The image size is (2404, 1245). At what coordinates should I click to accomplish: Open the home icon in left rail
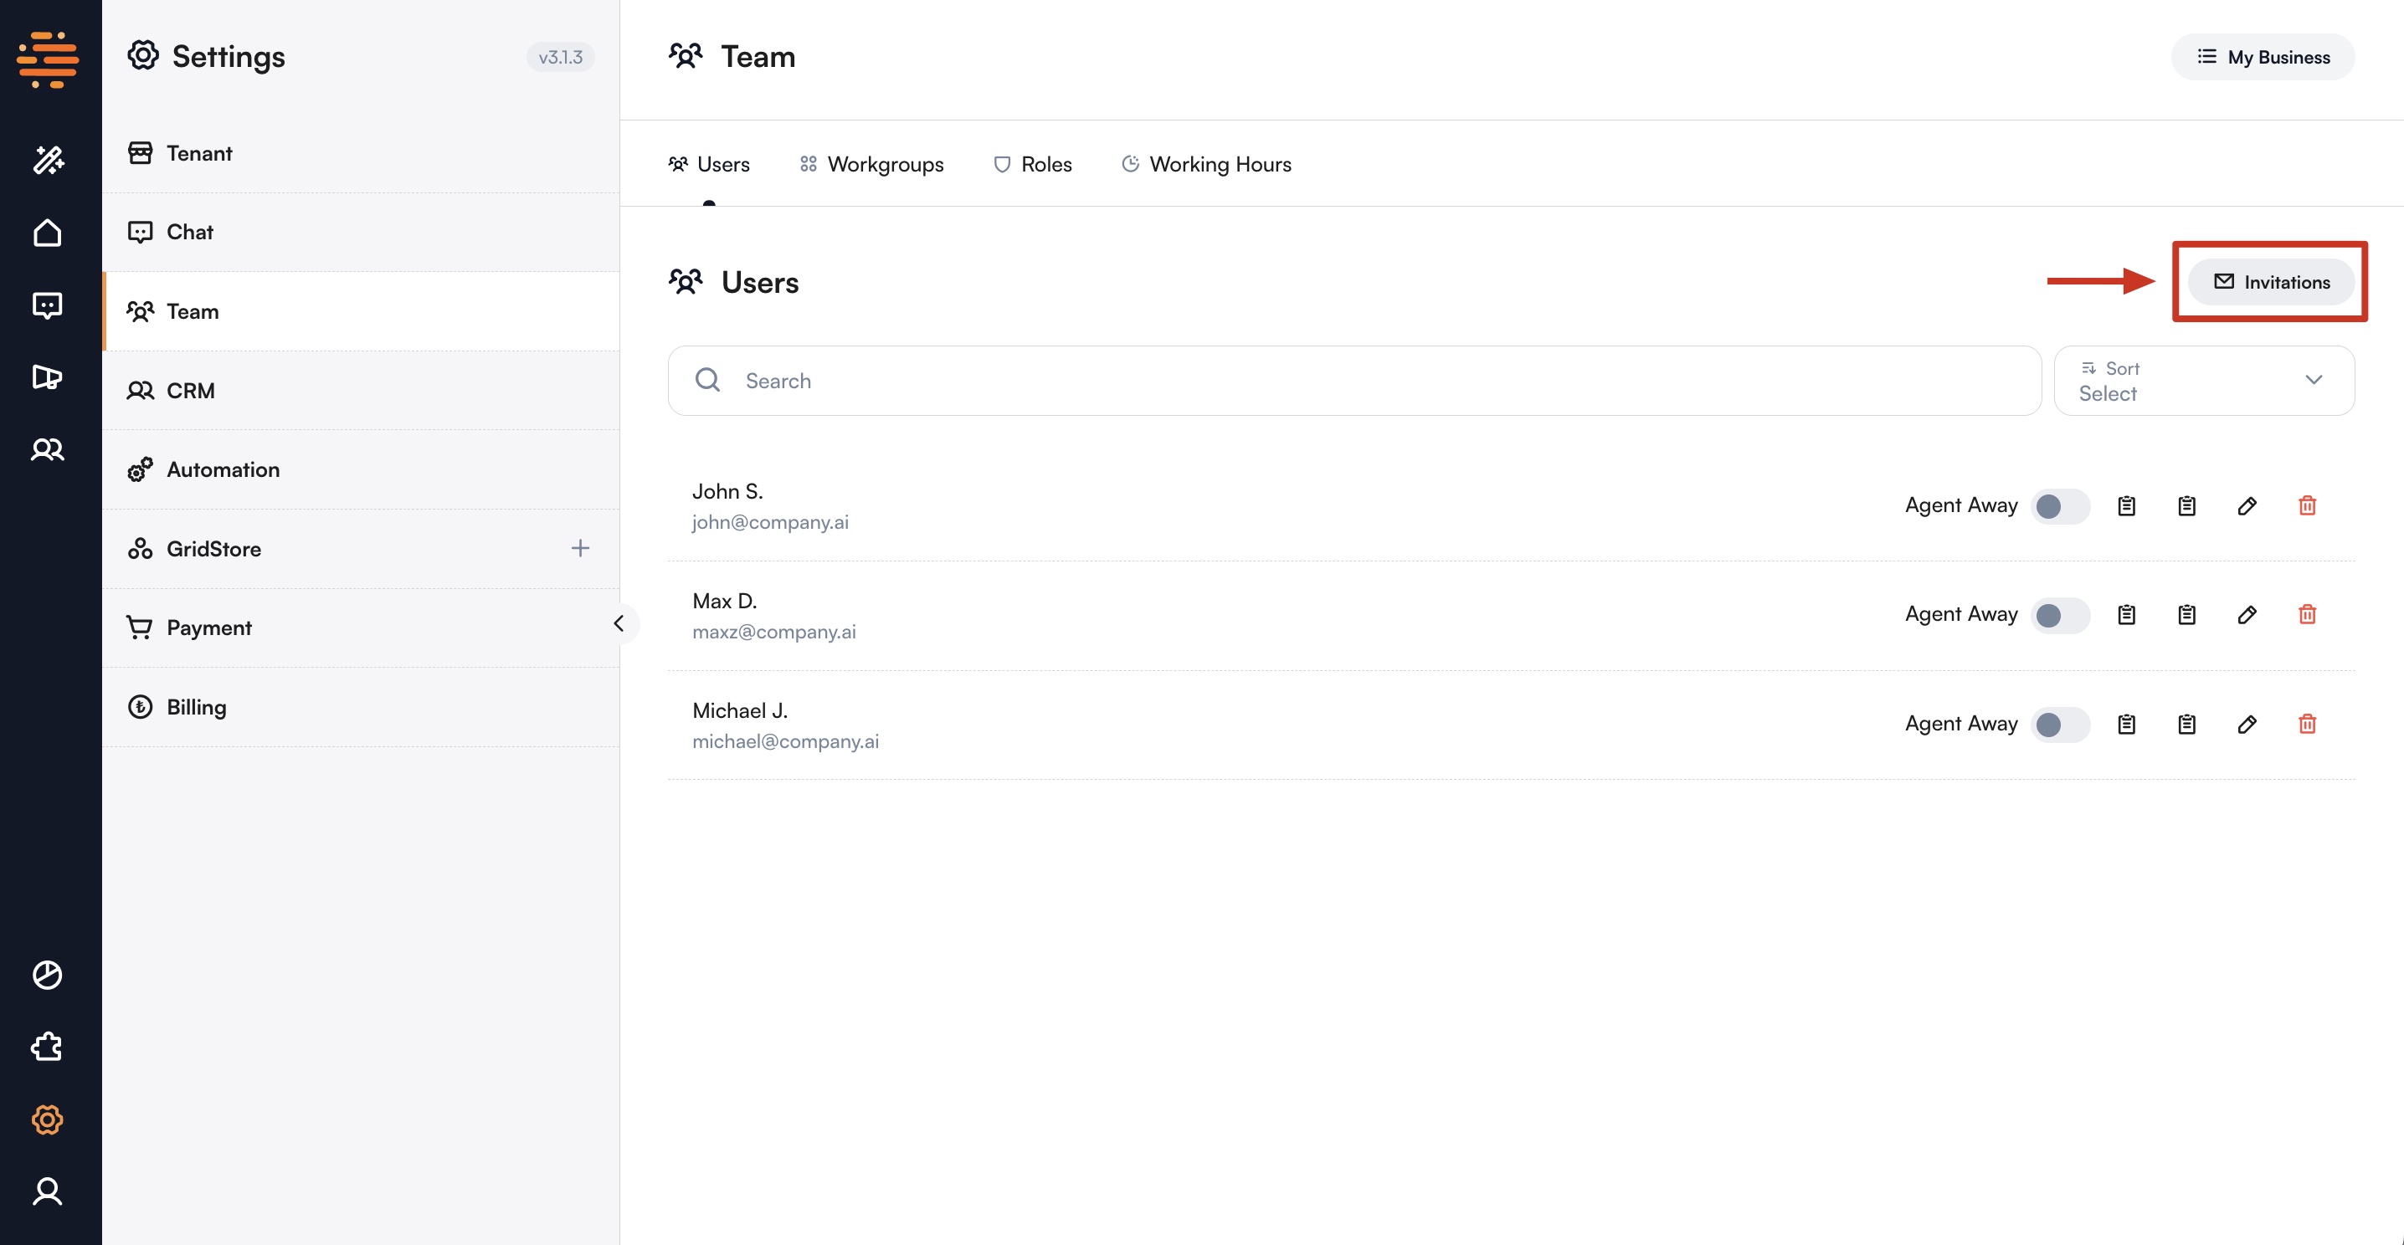click(x=48, y=233)
